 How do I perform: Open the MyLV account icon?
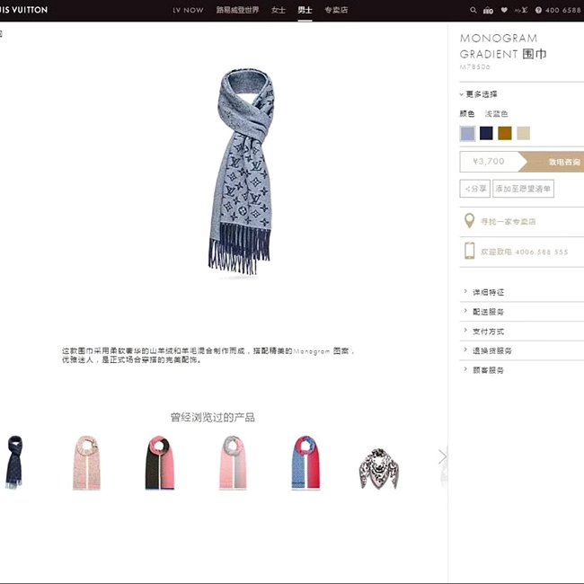pyautogui.click(x=521, y=10)
